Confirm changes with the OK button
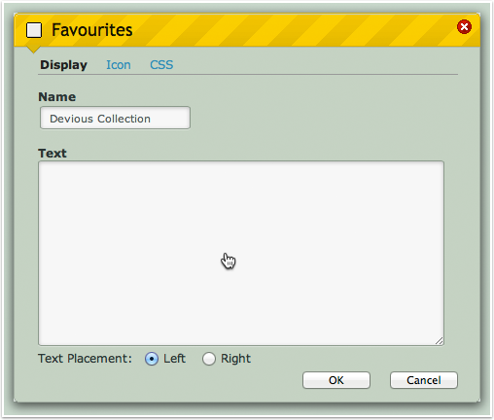The image size is (494, 420). (336, 380)
